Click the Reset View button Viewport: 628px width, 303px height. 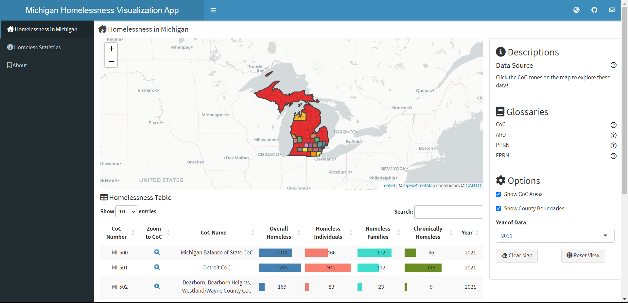point(583,255)
